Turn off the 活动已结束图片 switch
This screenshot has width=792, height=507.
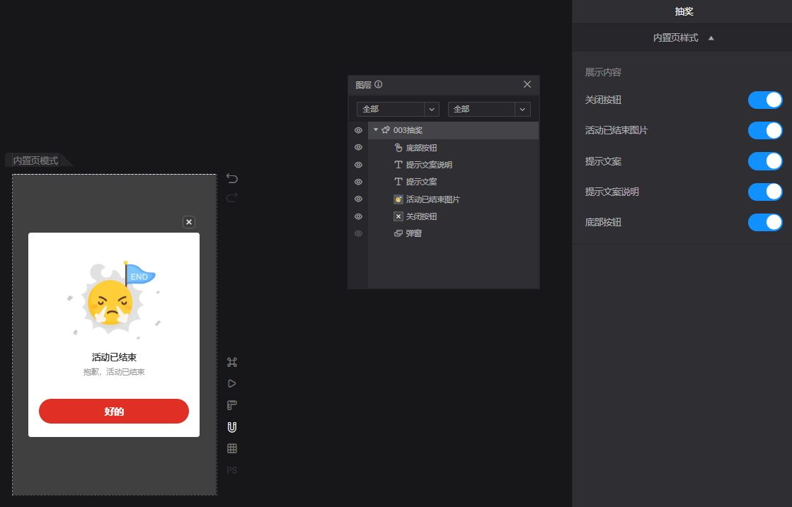764,130
